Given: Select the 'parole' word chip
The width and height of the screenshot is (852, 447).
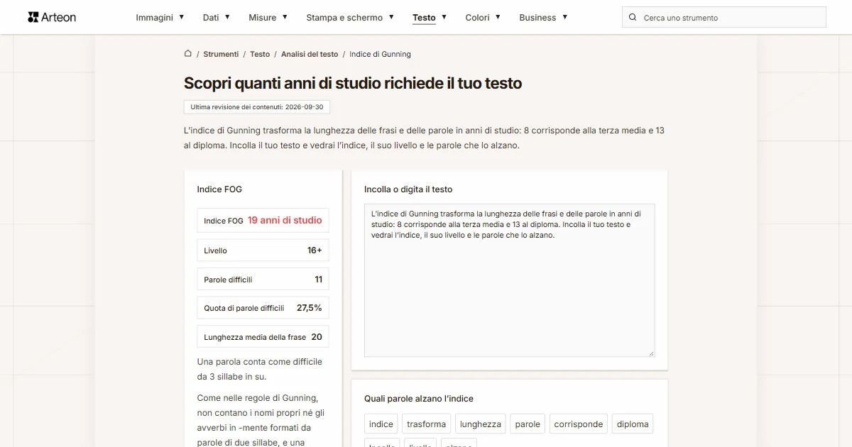Looking at the screenshot, I should (x=528, y=424).
